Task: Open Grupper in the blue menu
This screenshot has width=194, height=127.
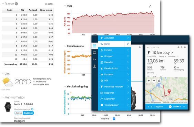Action: click(114, 56)
